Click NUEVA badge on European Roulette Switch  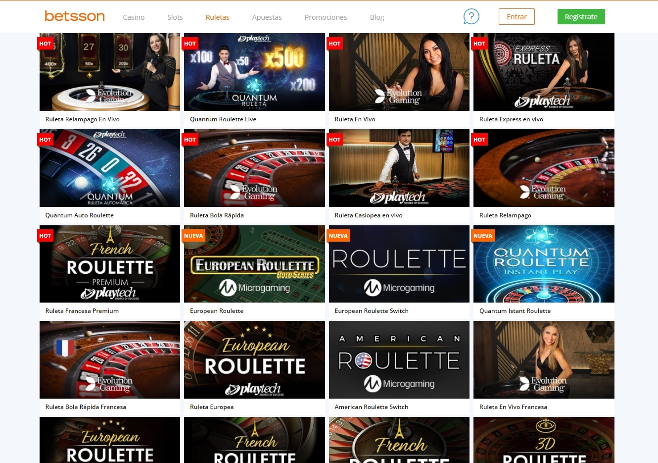click(338, 236)
